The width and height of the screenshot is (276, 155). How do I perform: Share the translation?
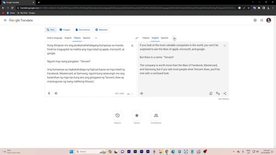[x=225, y=93]
